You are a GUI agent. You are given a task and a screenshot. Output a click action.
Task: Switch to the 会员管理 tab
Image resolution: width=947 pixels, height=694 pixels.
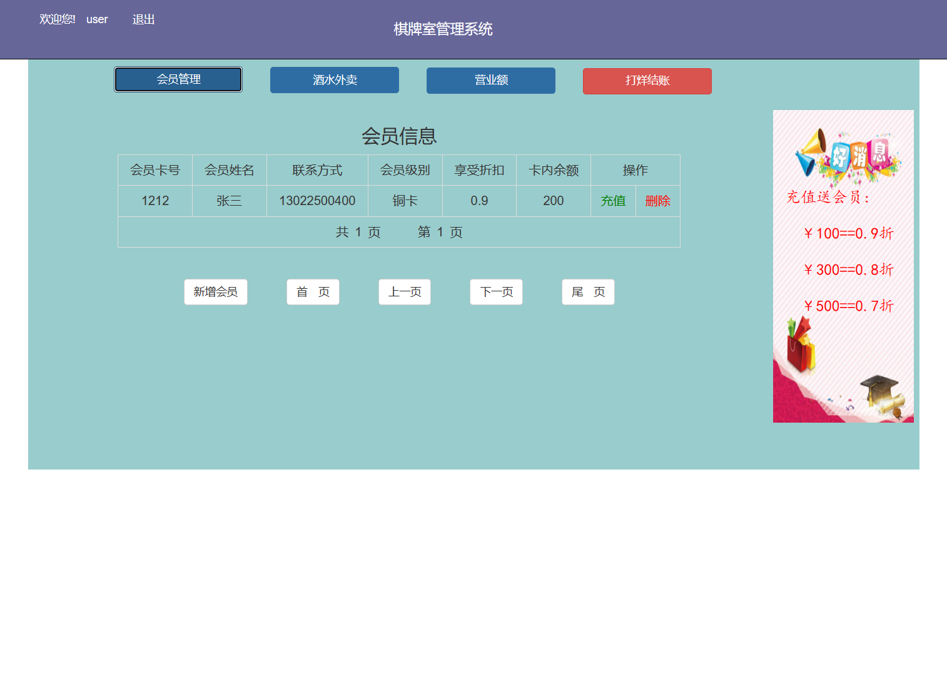(178, 79)
